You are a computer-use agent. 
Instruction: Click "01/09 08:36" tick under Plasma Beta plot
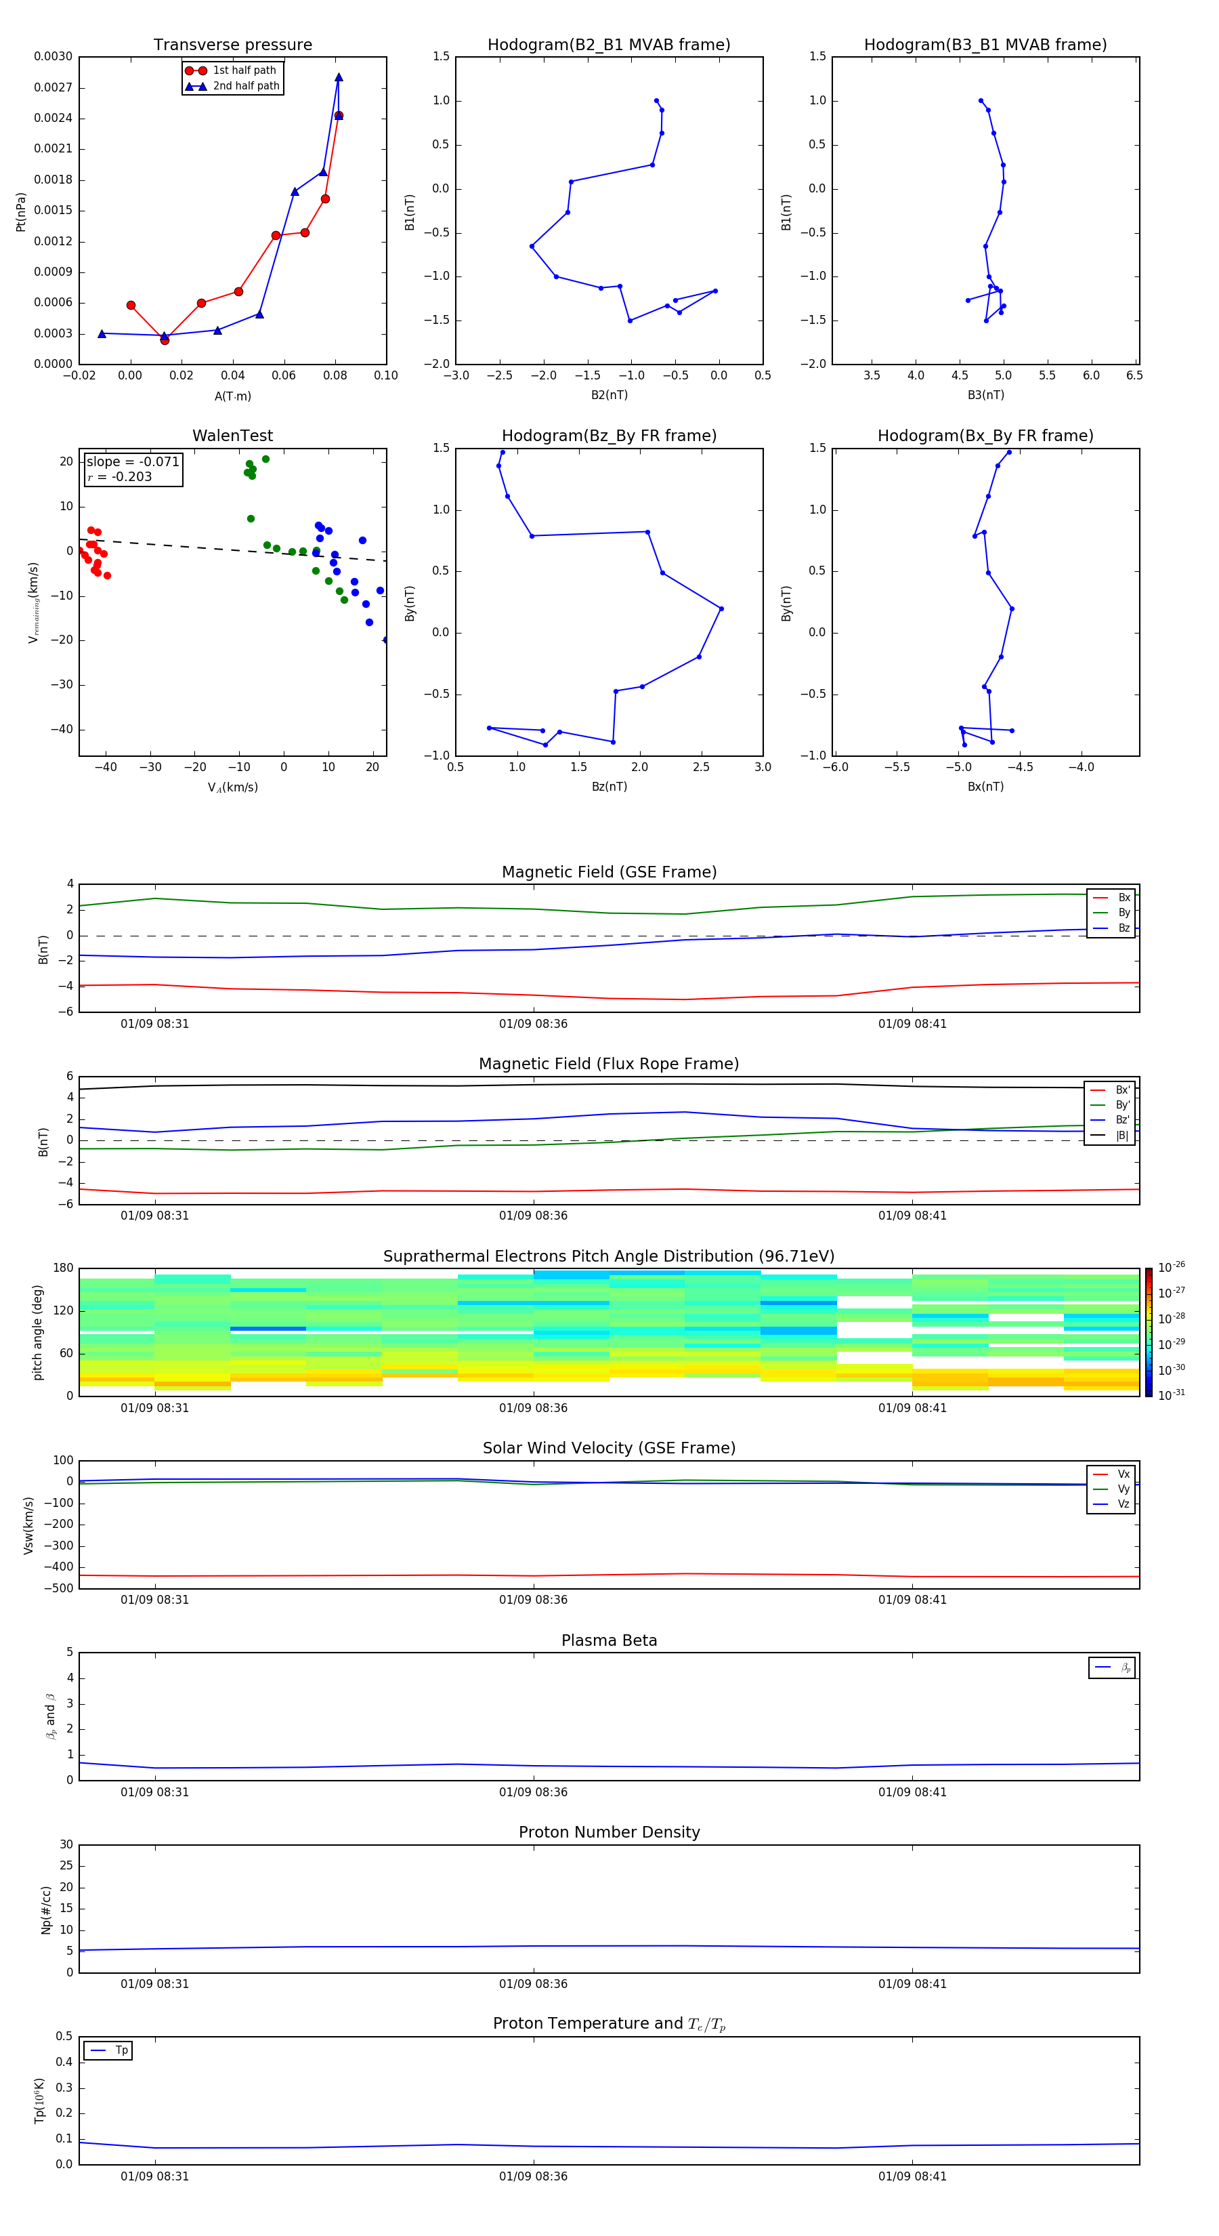(x=534, y=1792)
